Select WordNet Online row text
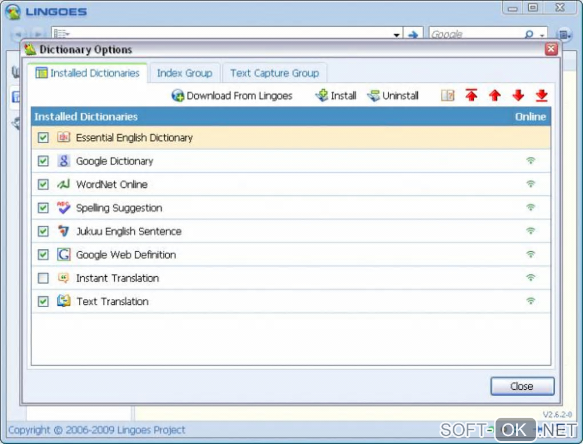This screenshot has width=583, height=444. point(112,184)
